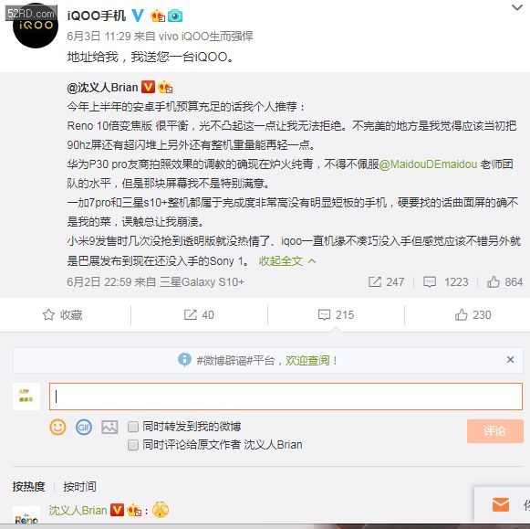Viewport: 530px width, 529px height.
Task: Open @MaidouDEmaidou mention link
Action: (x=428, y=164)
